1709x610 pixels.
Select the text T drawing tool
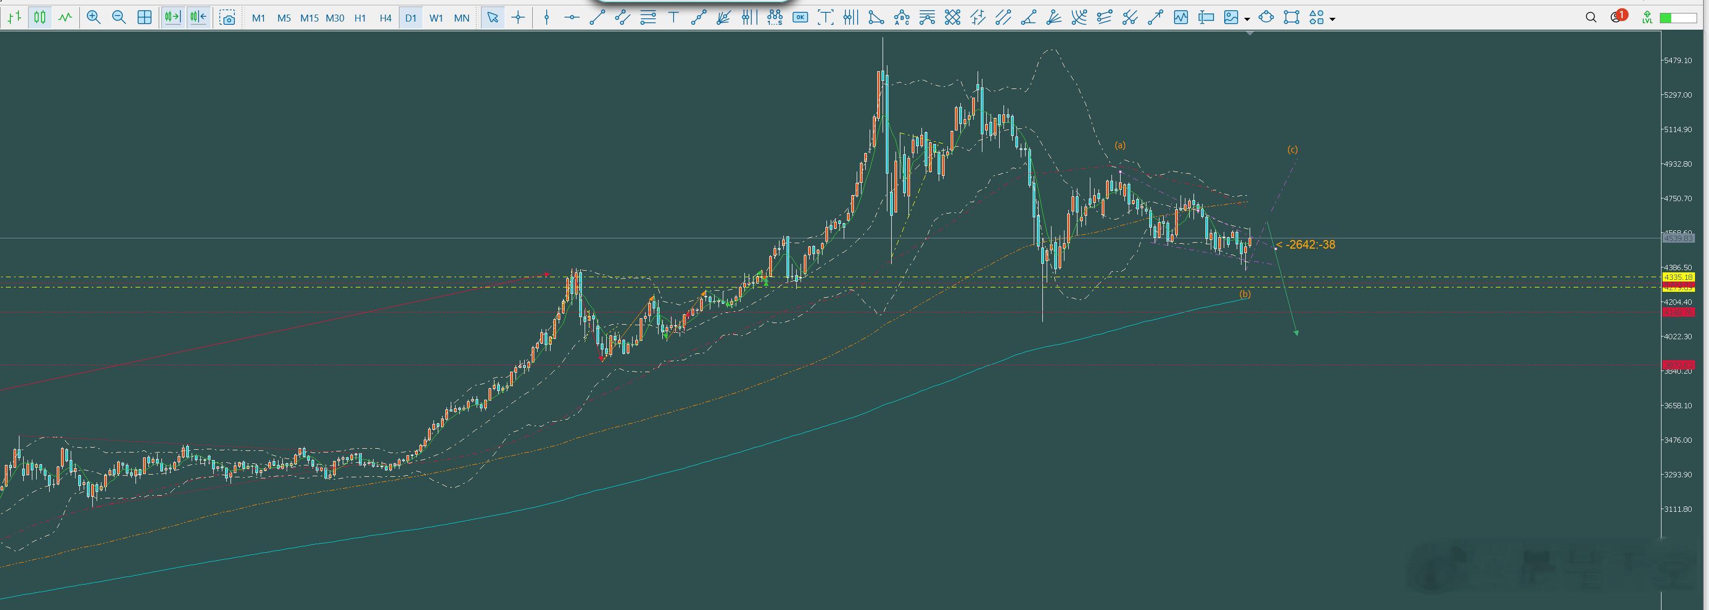(673, 18)
